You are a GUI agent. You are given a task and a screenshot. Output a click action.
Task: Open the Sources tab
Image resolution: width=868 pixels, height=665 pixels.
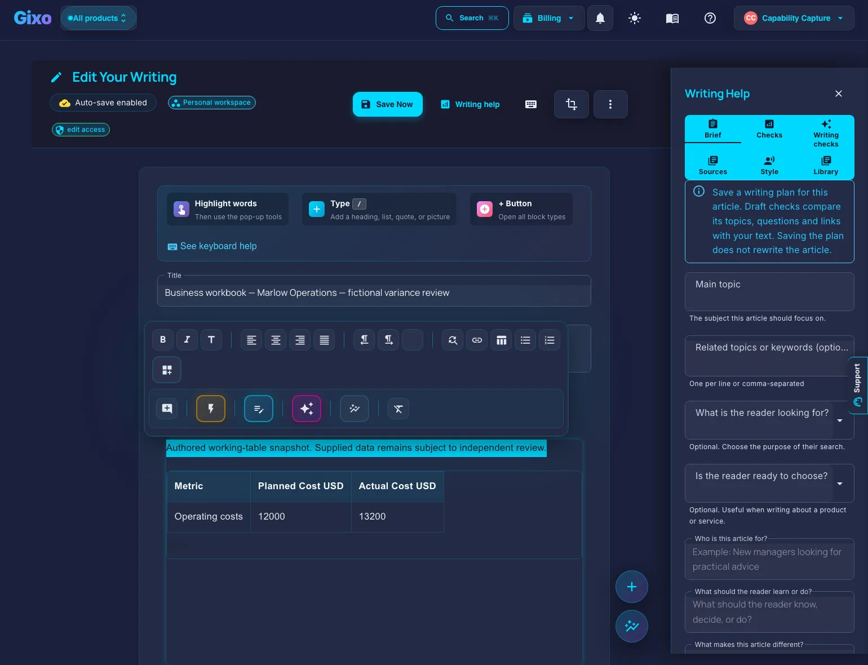click(713, 166)
